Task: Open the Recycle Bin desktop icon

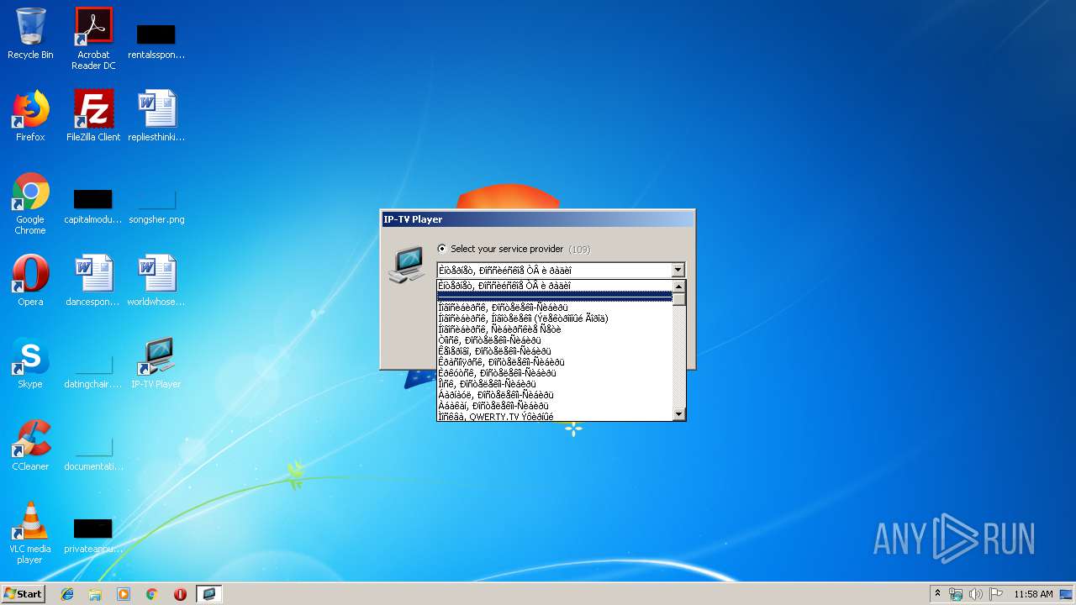Action: click(30, 34)
